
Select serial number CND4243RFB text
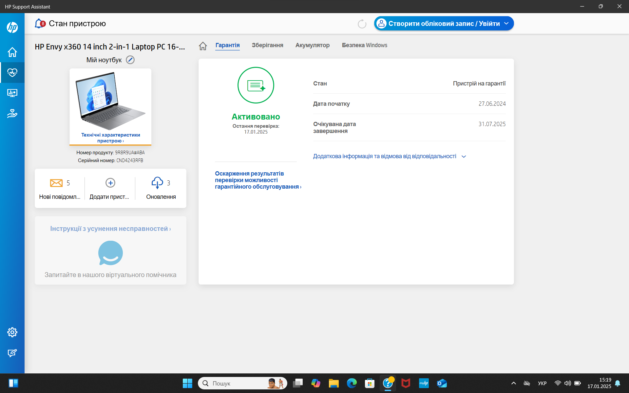click(x=130, y=160)
